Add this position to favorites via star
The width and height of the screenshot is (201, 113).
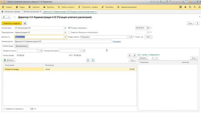[x=15, y=17]
